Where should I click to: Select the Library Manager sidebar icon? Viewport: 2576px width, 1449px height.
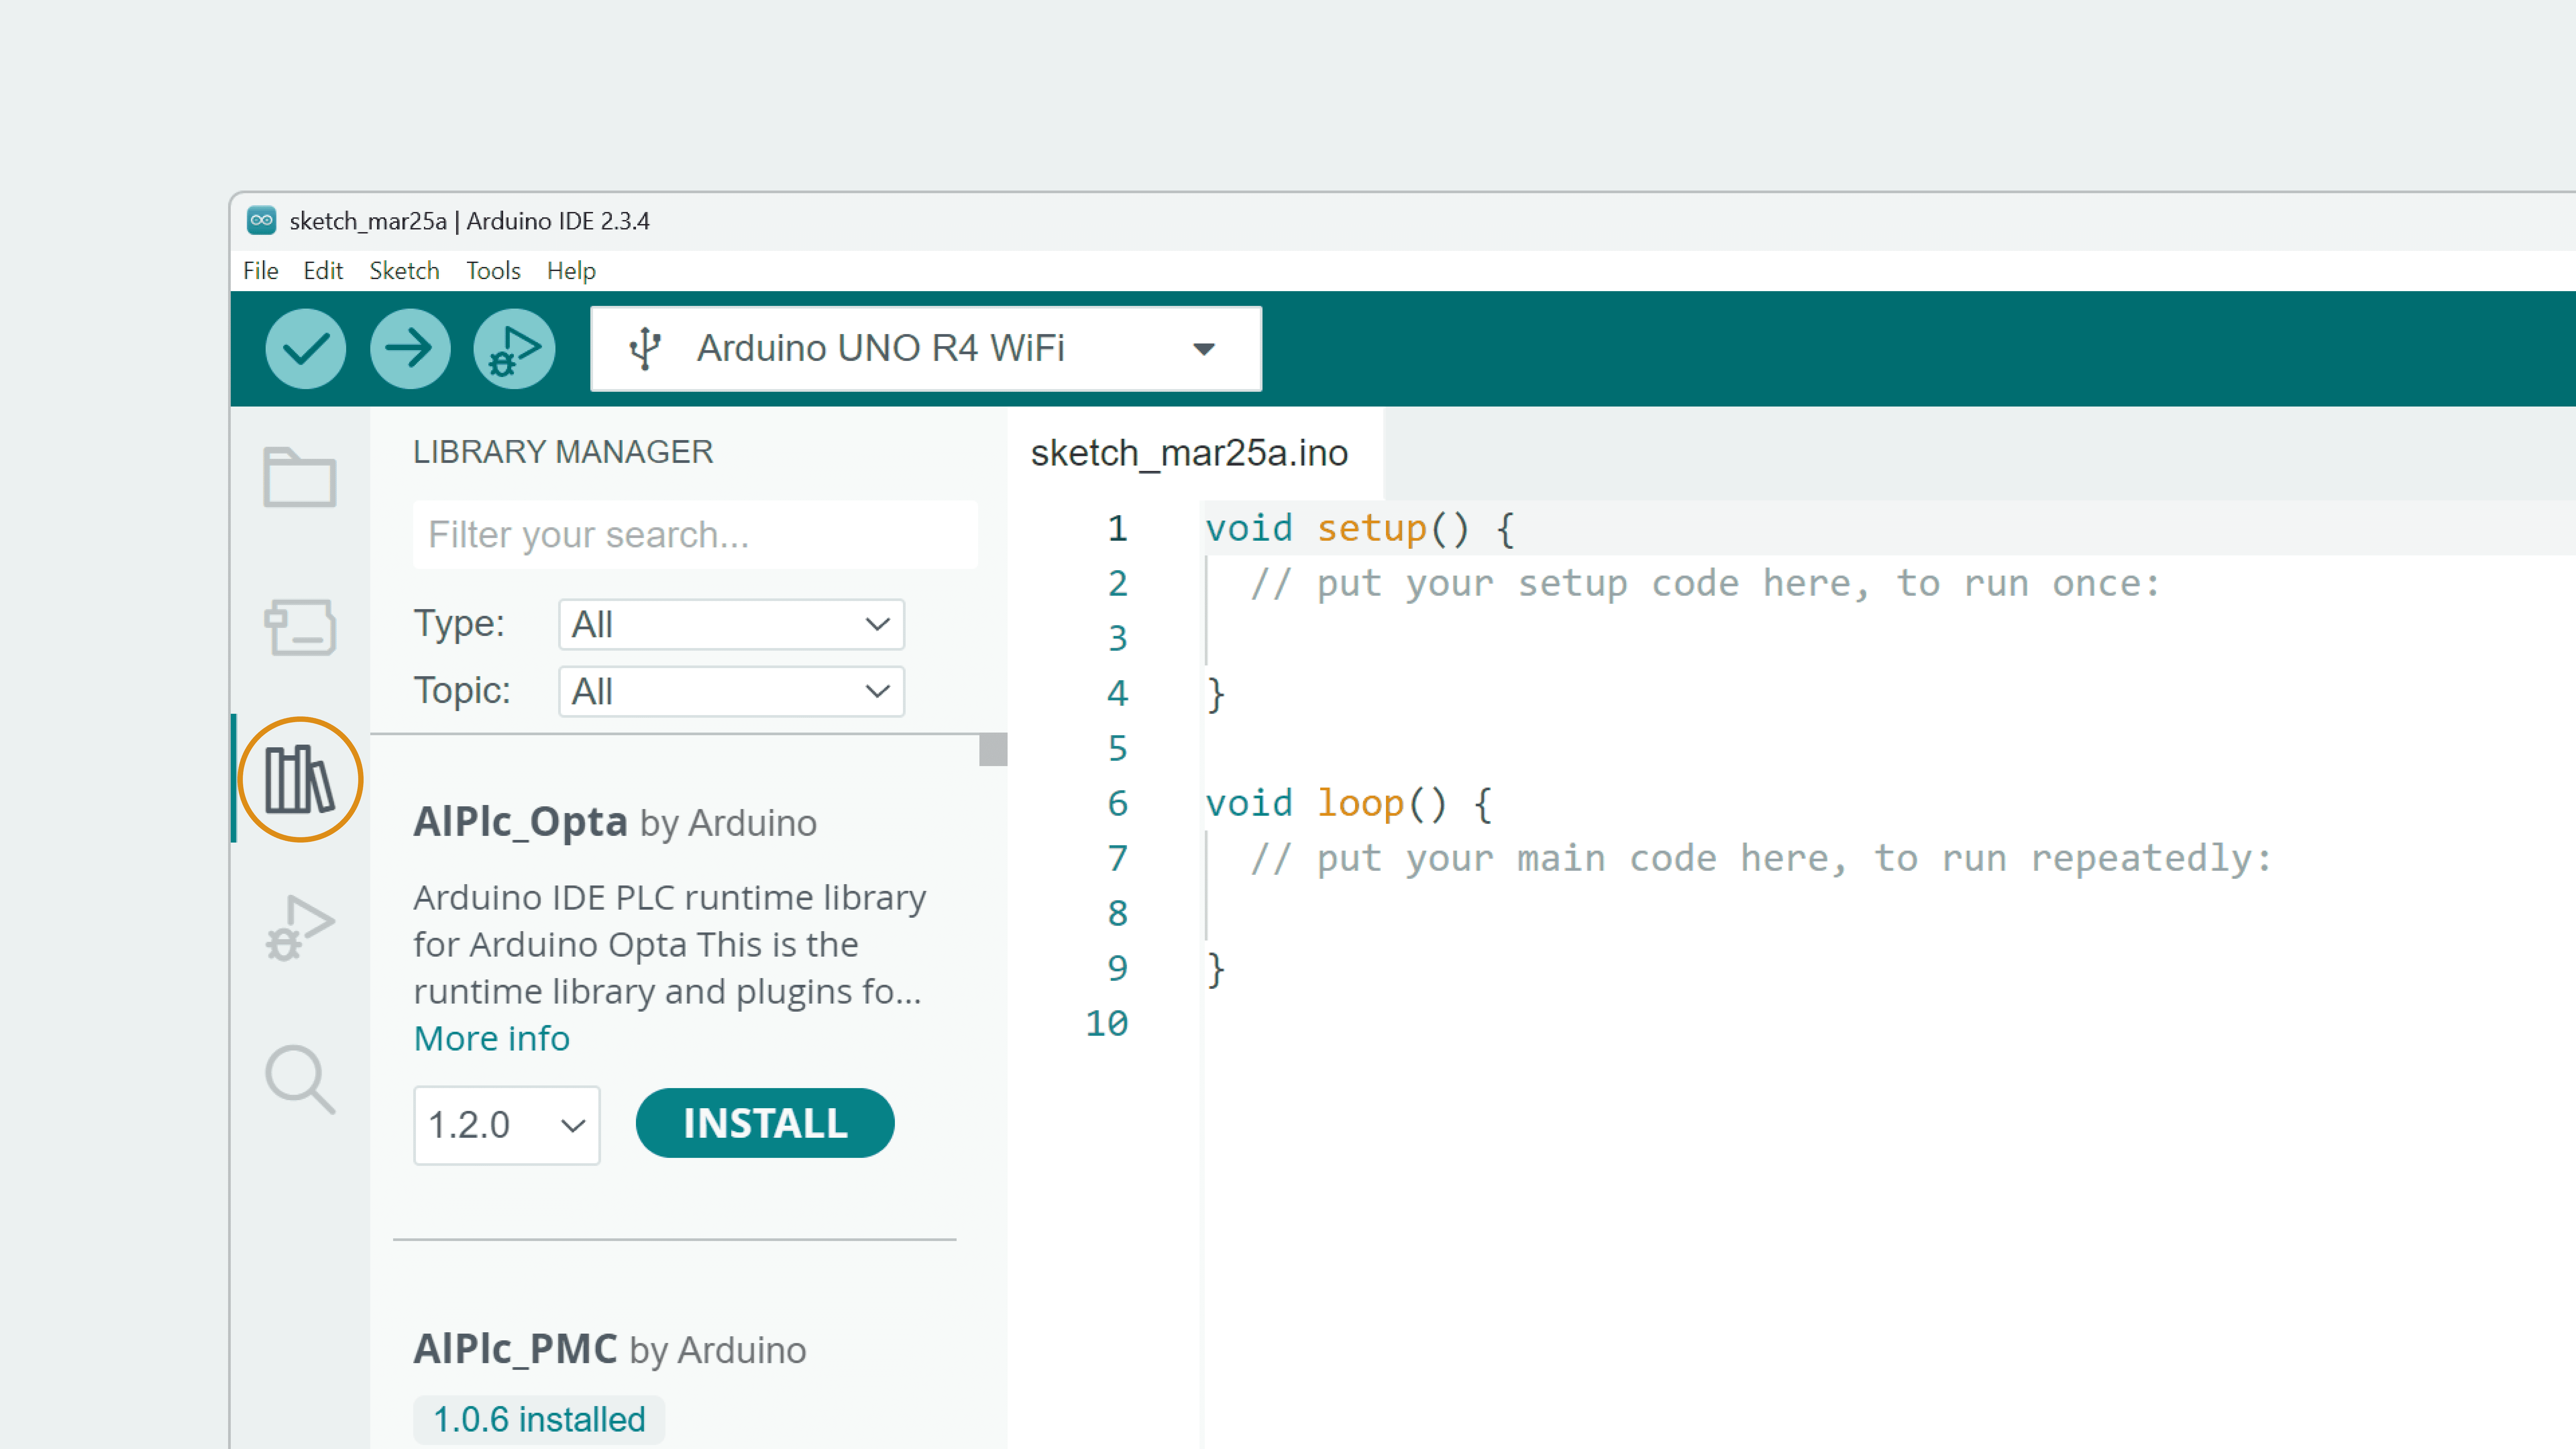tap(299, 778)
